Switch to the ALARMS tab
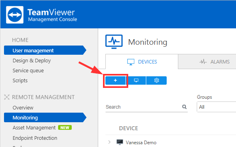Image resolution: width=236 pixels, height=147 pixels. tap(207, 62)
